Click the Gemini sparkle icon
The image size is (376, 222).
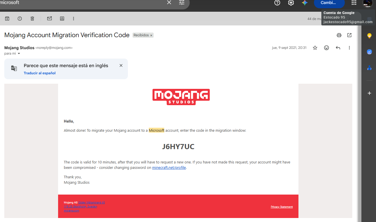[x=305, y=3]
